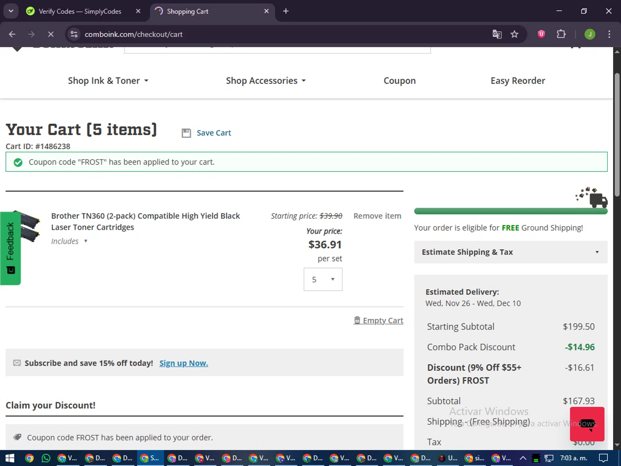Click the Subtotal $167.93 value
This screenshot has height=466, width=621.
tap(579, 401)
